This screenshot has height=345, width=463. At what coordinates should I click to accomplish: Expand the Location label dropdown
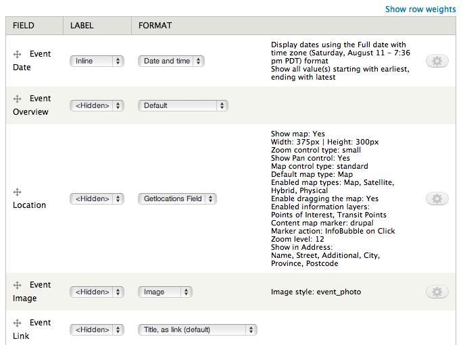tap(97, 198)
